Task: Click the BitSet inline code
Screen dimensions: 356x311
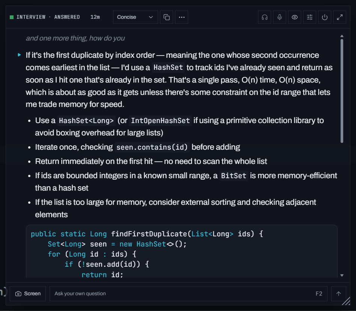Action: 234,176
